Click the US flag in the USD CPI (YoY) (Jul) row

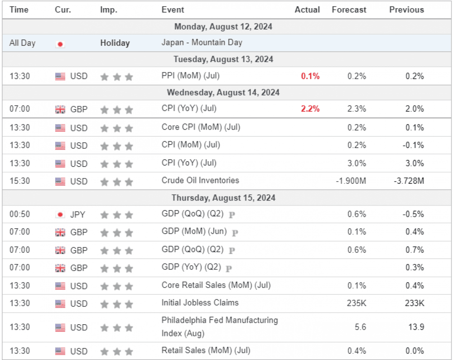tap(60, 163)
